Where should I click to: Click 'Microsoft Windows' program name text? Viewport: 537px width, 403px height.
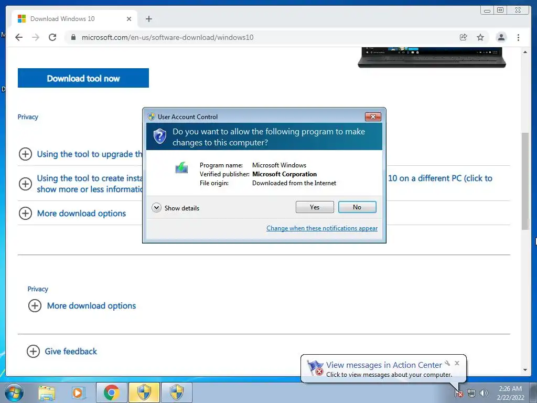(279, 165)
